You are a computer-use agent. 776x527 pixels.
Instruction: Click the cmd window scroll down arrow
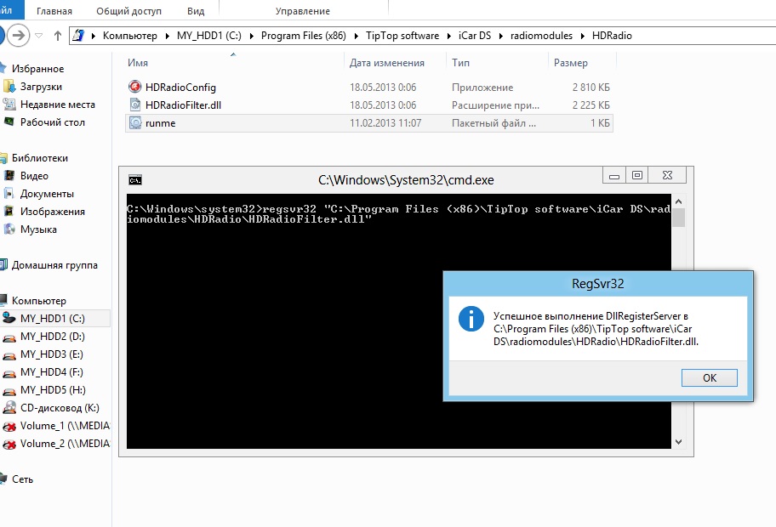(678, 441)
